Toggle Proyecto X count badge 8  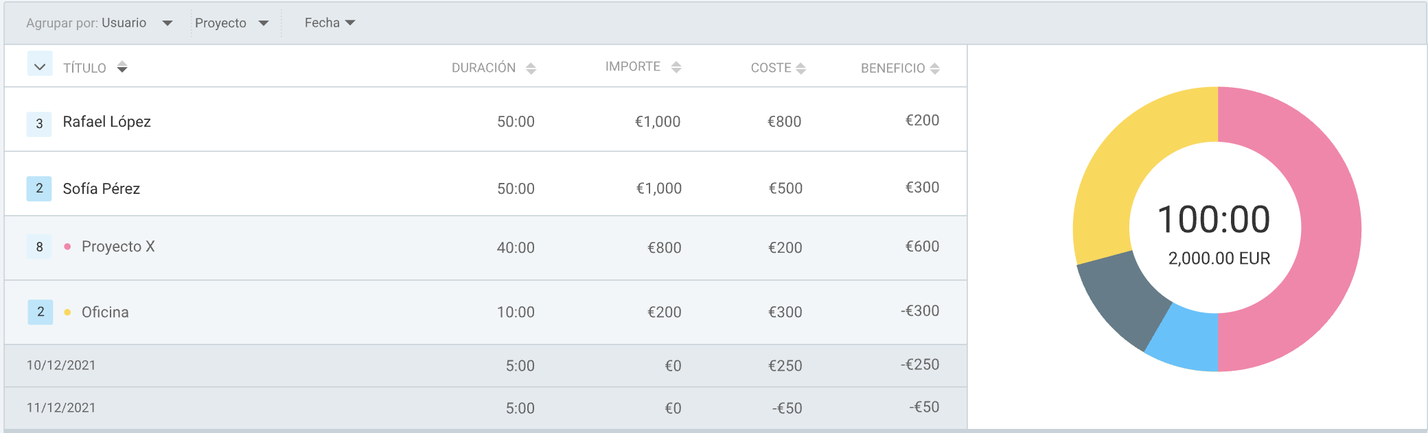click(x=39, y=247)
